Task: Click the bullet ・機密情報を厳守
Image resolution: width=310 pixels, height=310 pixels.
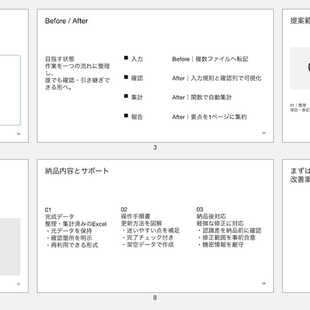Action: (220, 245)
